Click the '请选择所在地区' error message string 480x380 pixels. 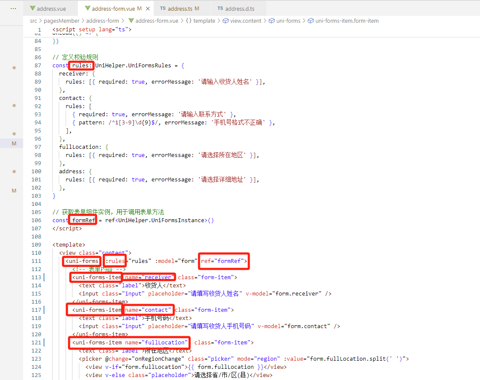222,155
